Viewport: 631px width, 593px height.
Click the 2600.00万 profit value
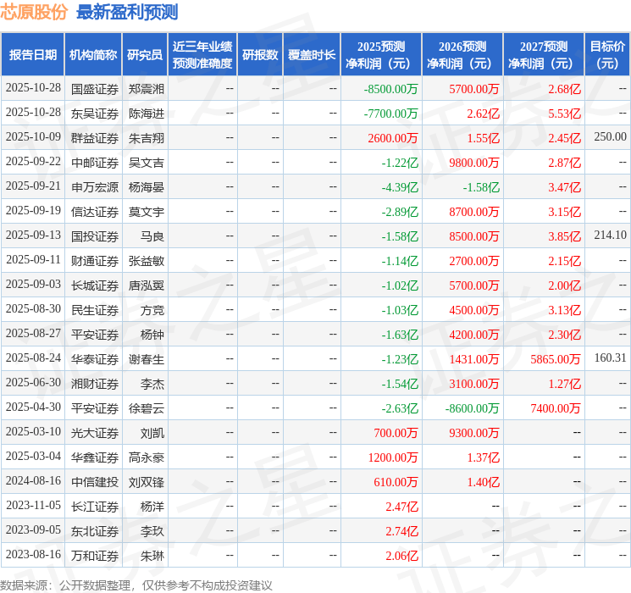pos(393,138)
